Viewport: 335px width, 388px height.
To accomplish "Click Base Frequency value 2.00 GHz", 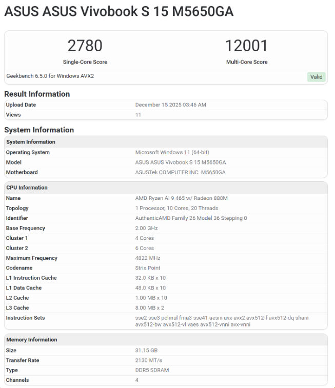I will tap(146, 228).
